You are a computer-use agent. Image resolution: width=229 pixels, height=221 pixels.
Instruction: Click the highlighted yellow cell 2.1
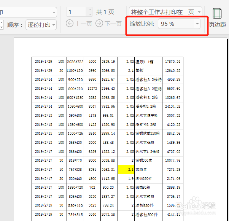point(126,169)
